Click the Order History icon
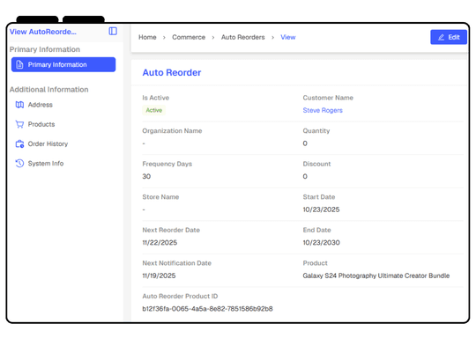 pyautogui.click(x=19, y=144)
